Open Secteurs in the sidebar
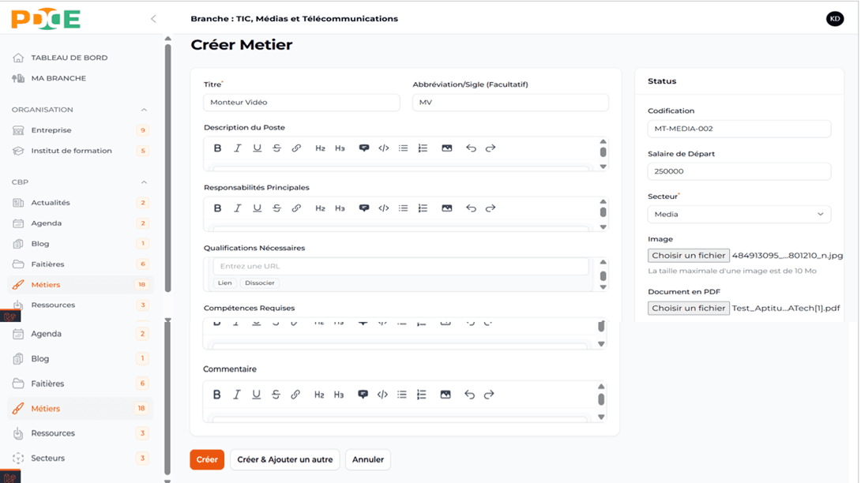The width and height of the screenshot is (861, 483). click(47, 458)
